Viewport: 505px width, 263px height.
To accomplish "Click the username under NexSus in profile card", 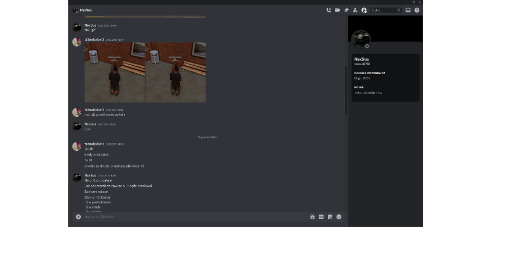I will (x=362, y=64).
